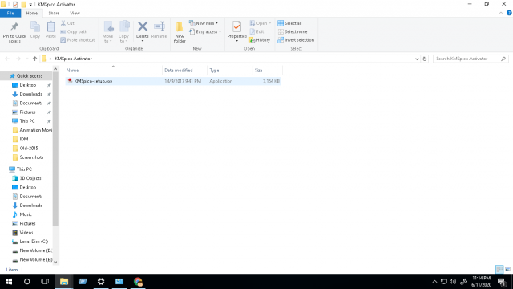Open Settings gear on the taskbar
Viewport: 513px width, 289px height.
(101, 282)
